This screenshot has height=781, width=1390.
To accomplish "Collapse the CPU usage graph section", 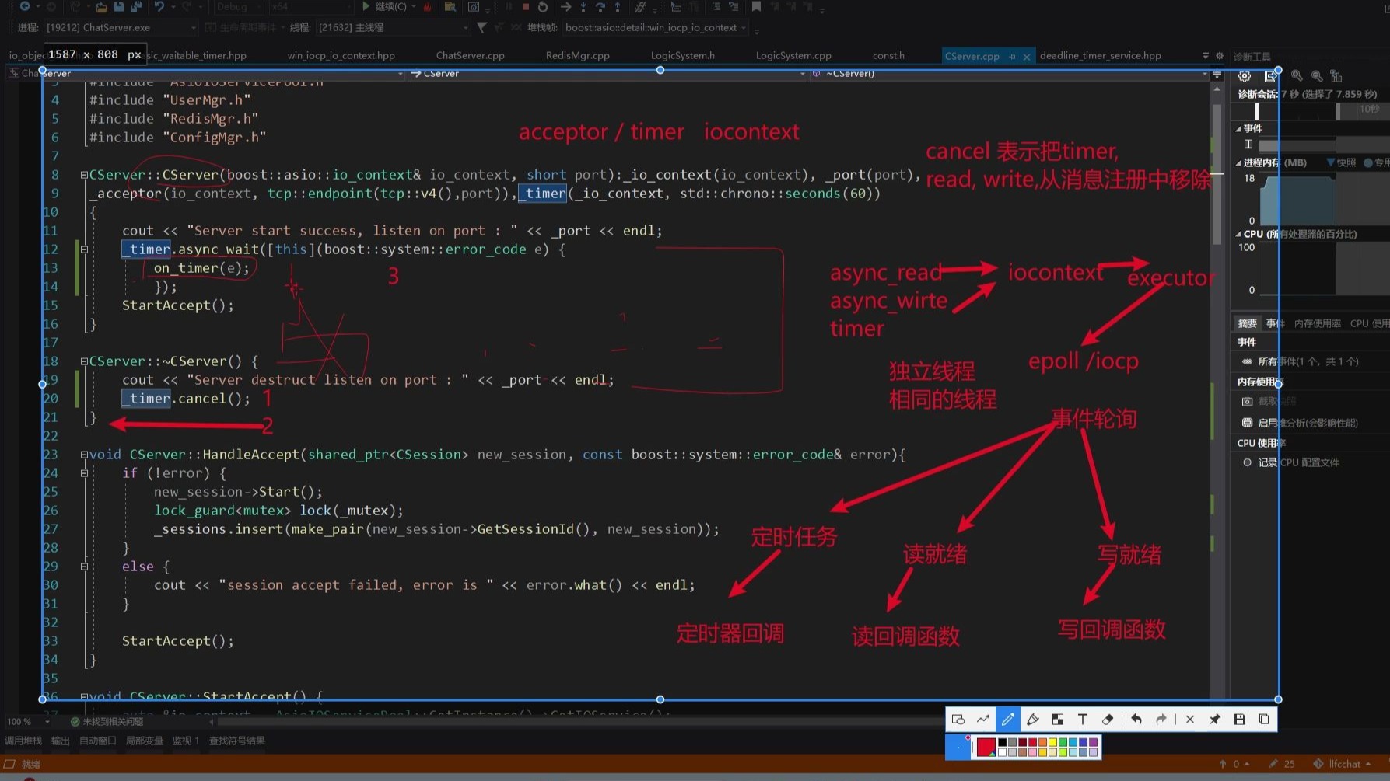I will (1238, 234).
